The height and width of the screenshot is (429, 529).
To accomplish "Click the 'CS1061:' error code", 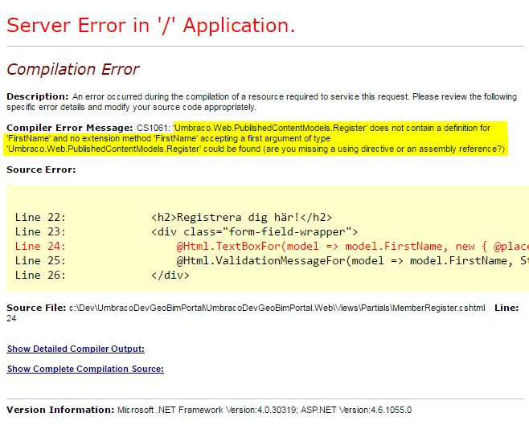I will (154, 128).
